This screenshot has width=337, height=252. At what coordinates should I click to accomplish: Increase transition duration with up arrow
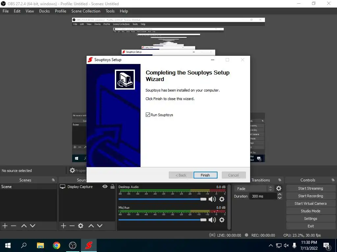coord(279,194)
